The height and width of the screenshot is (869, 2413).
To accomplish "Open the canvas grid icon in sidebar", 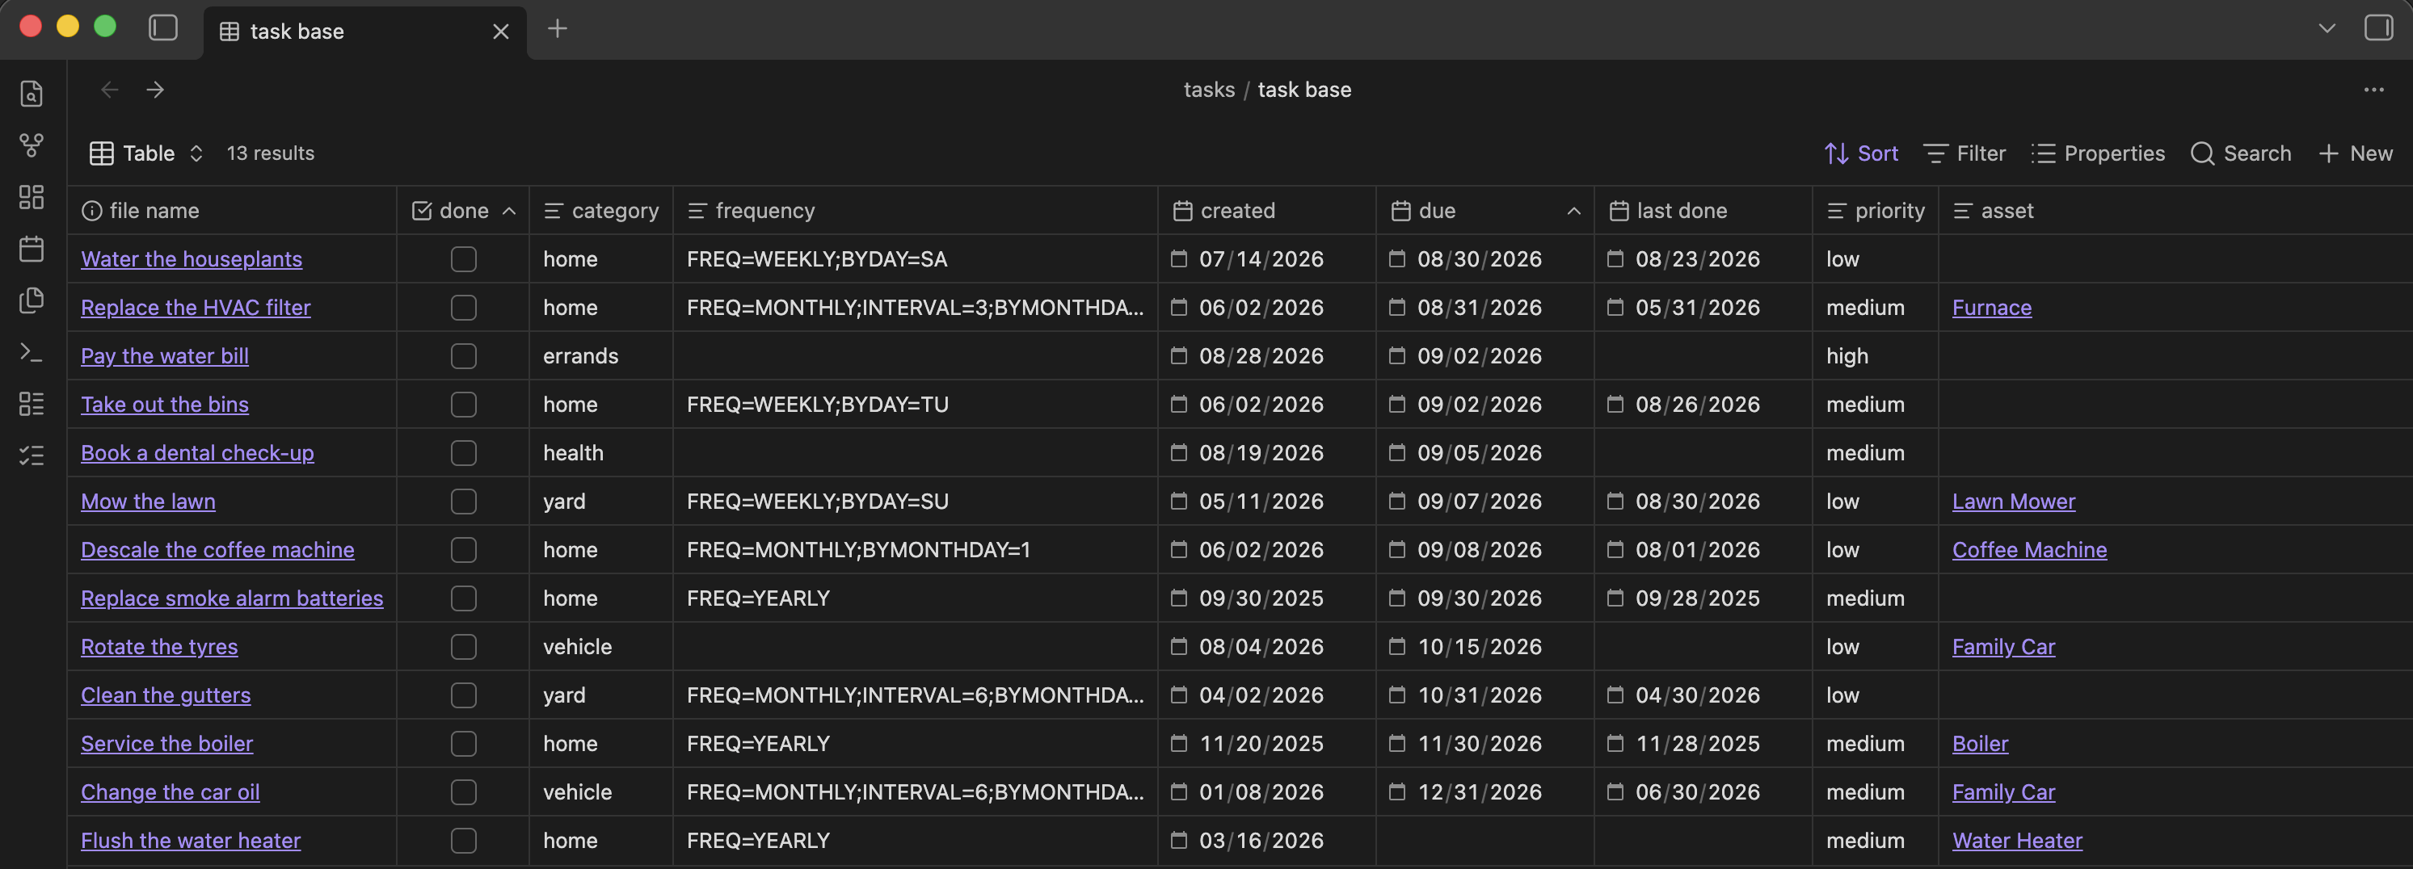I will click(32, 196).
